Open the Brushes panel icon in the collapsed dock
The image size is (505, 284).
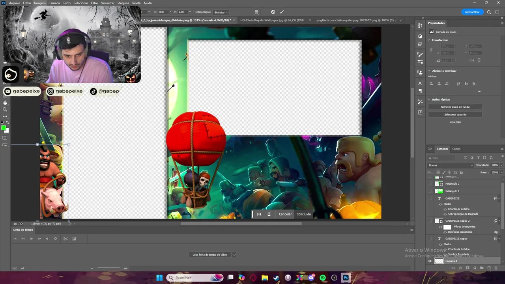[x=420, y=55]
